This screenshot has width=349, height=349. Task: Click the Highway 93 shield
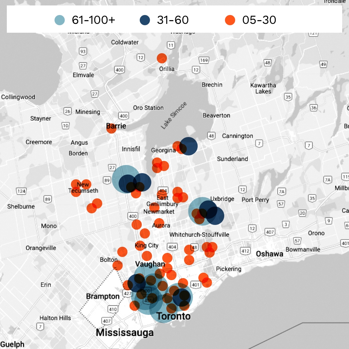pos(82,51)
